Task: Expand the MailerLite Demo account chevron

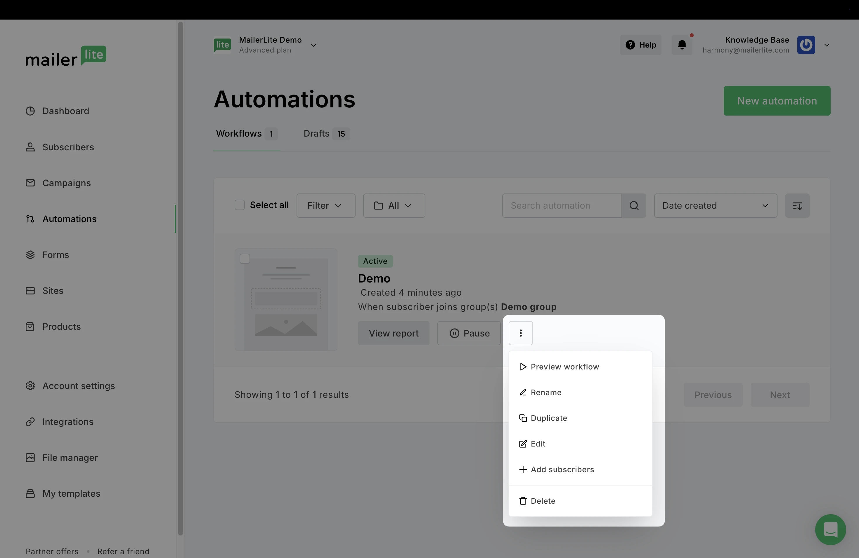Action: [x=313, y=45]
